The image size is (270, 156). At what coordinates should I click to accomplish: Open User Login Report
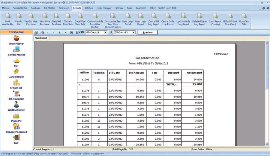click(x=141, y=19)
